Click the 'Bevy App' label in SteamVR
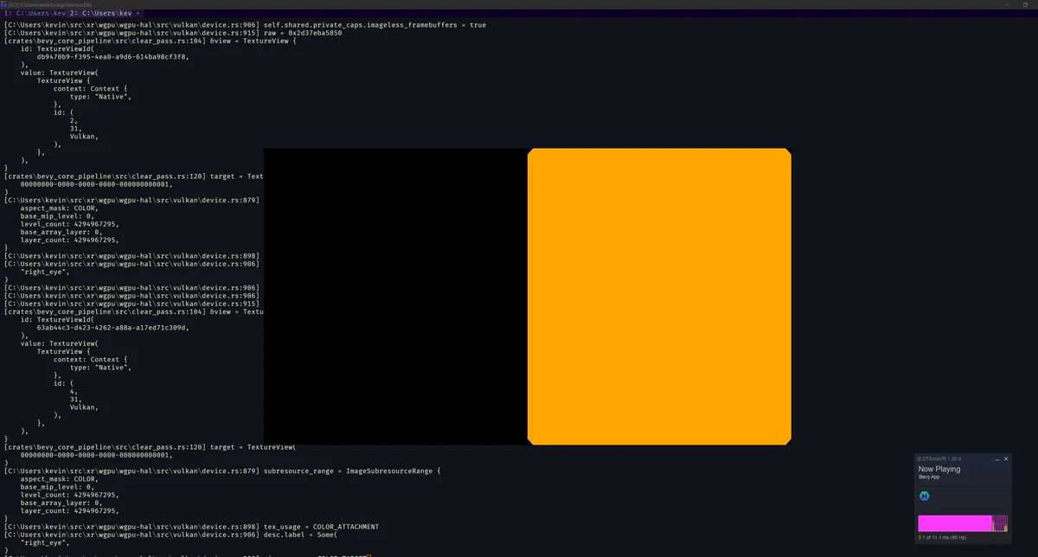Viewport: 1038px width, 557px height. 929,477
